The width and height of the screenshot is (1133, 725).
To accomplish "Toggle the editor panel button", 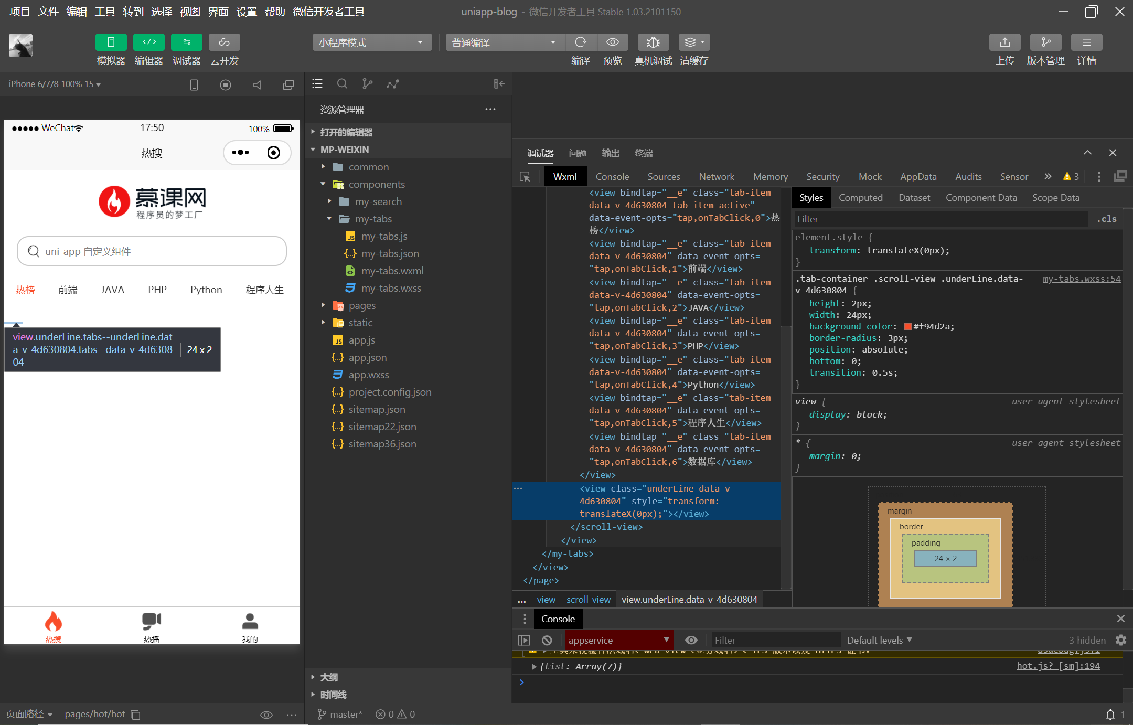I will click(149, 42).
